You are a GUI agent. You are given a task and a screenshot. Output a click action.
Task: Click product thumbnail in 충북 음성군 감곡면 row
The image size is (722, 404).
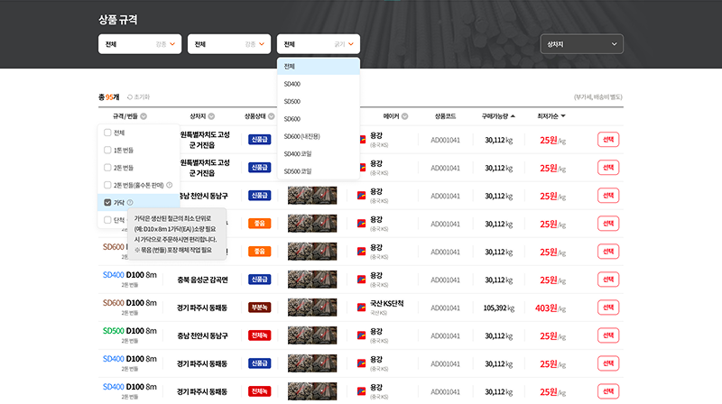pyautogui.click(x=311, y=280)
